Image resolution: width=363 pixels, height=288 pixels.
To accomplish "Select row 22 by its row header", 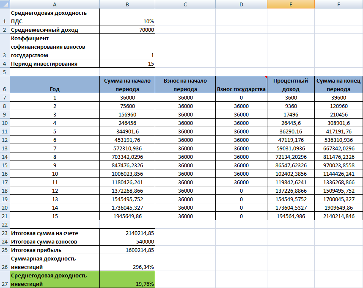I will pos(5,224).
